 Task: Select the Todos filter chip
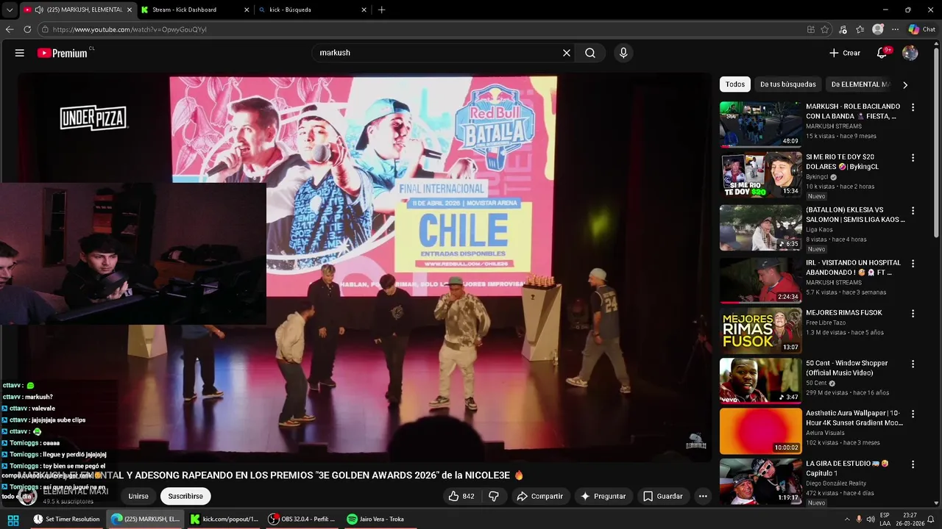pos(735,84)
